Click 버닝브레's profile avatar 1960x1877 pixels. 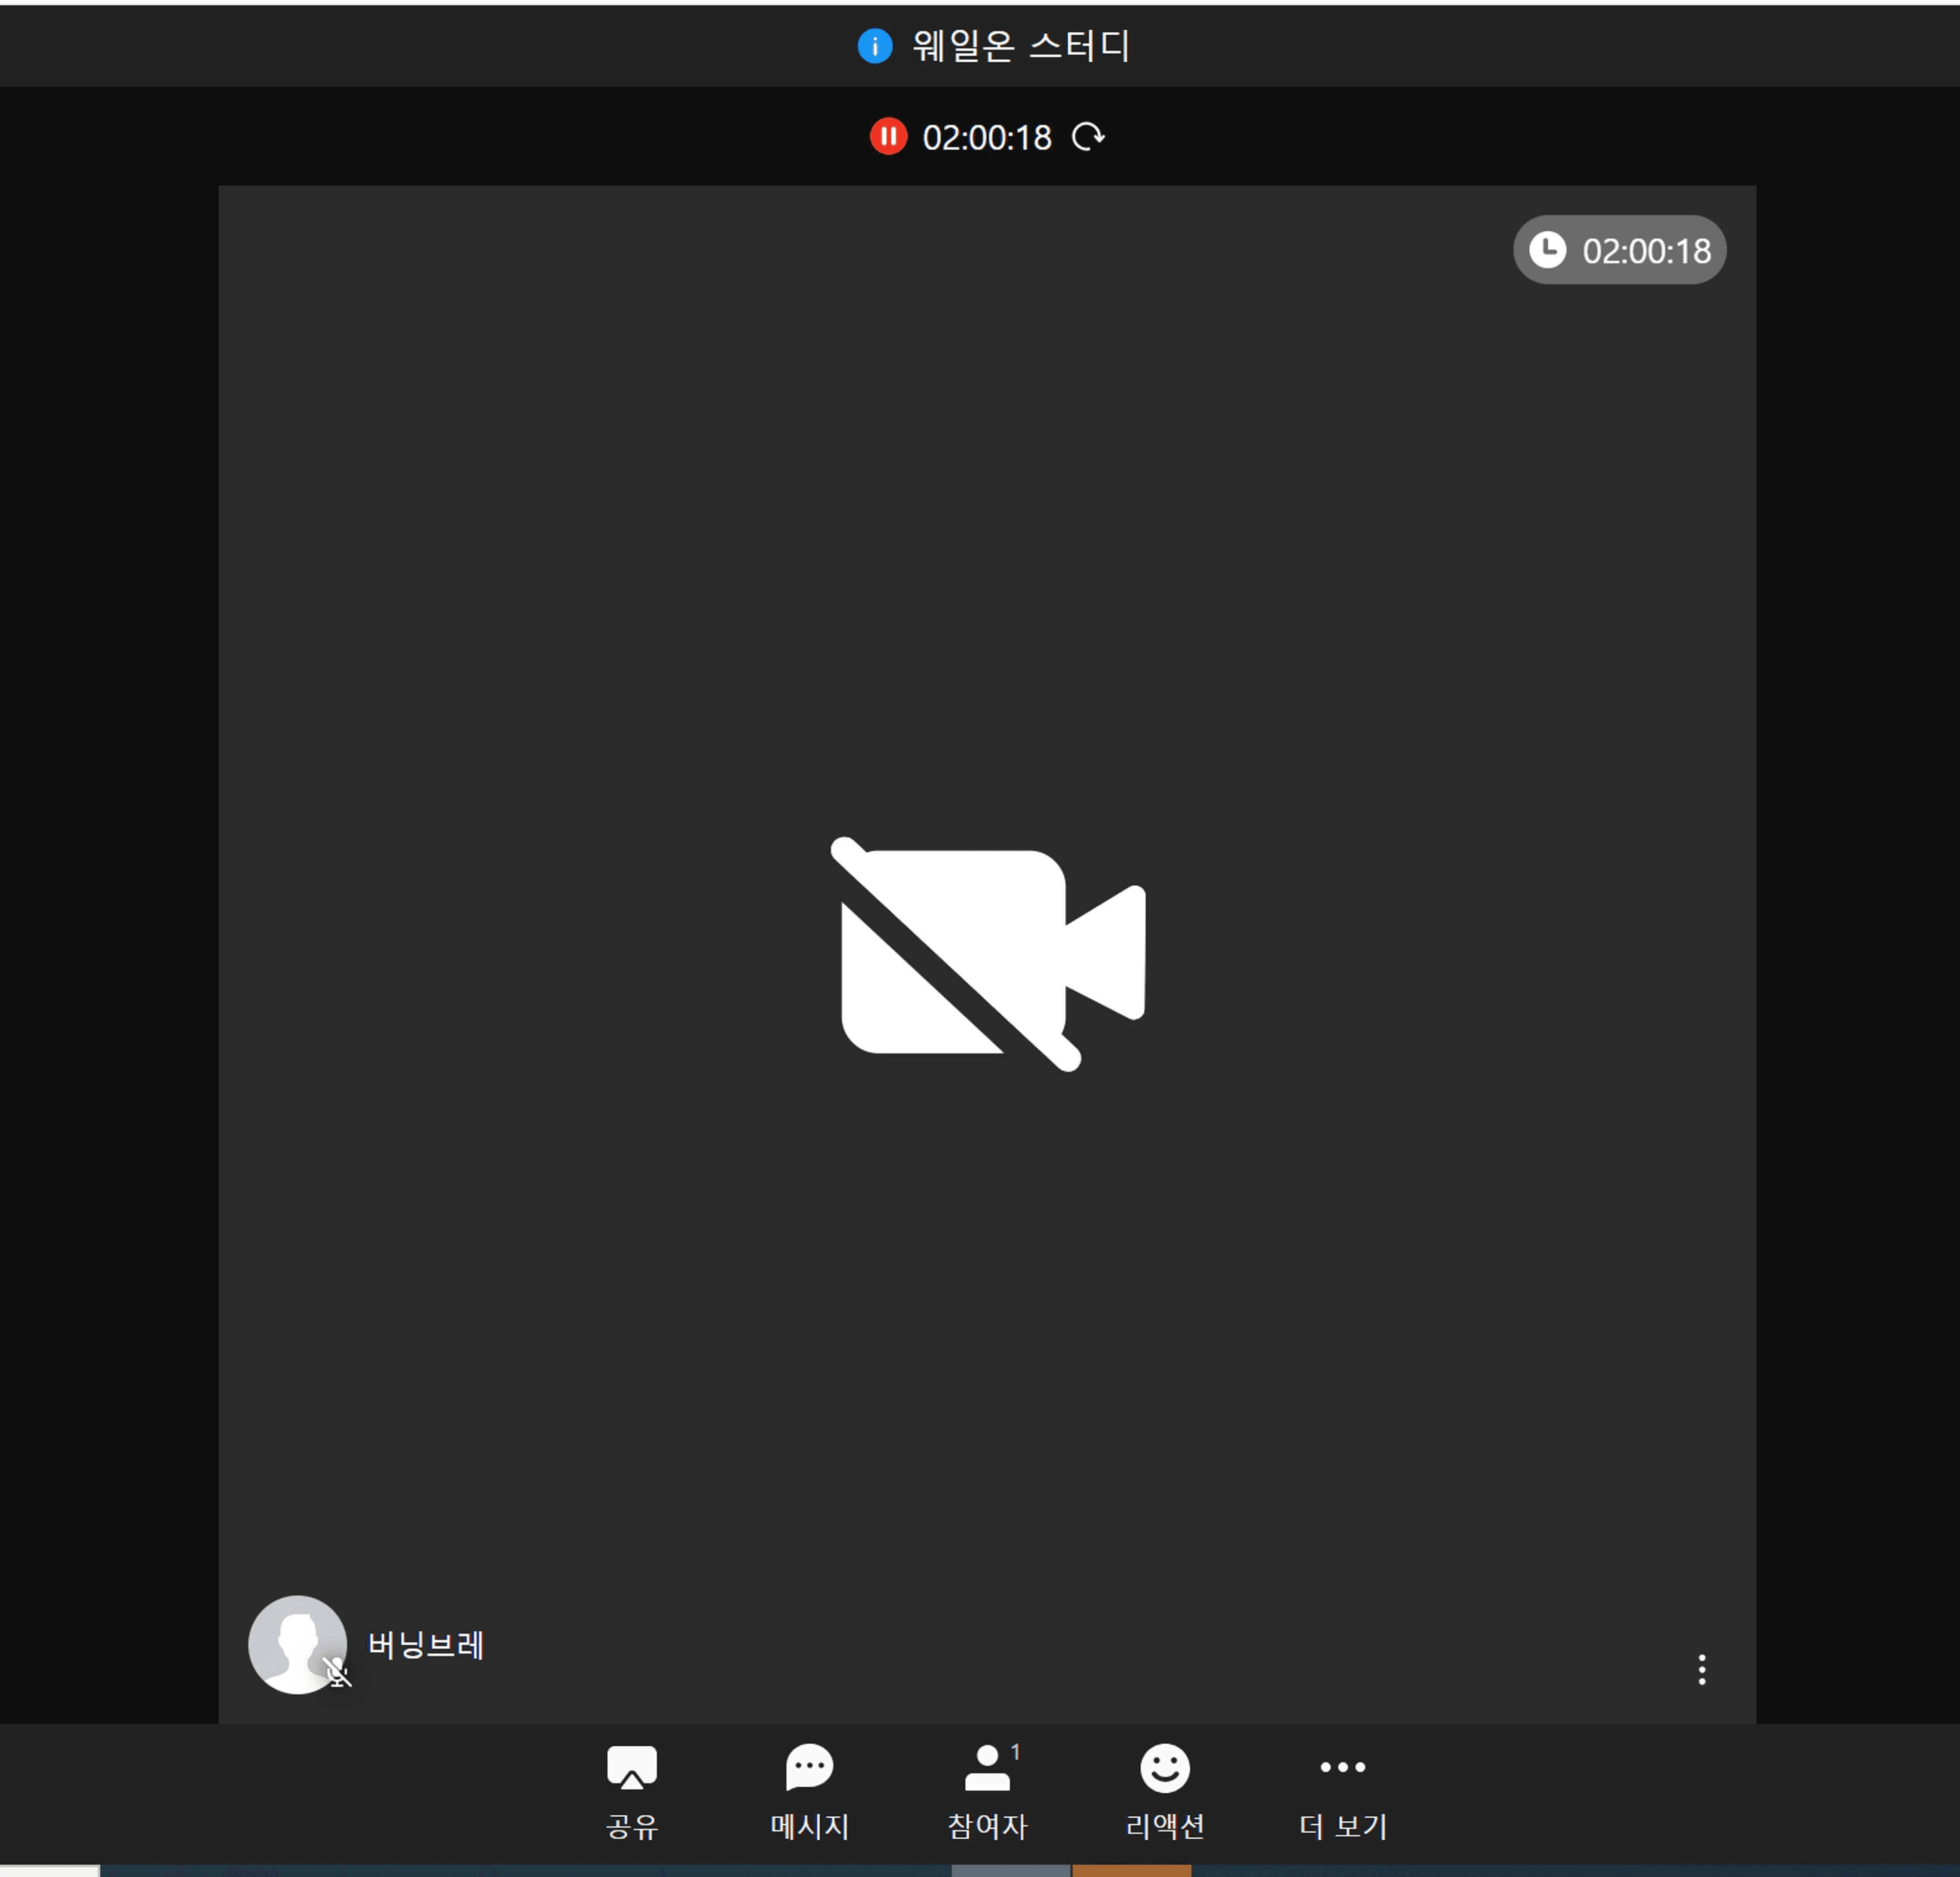point(297,1644)
